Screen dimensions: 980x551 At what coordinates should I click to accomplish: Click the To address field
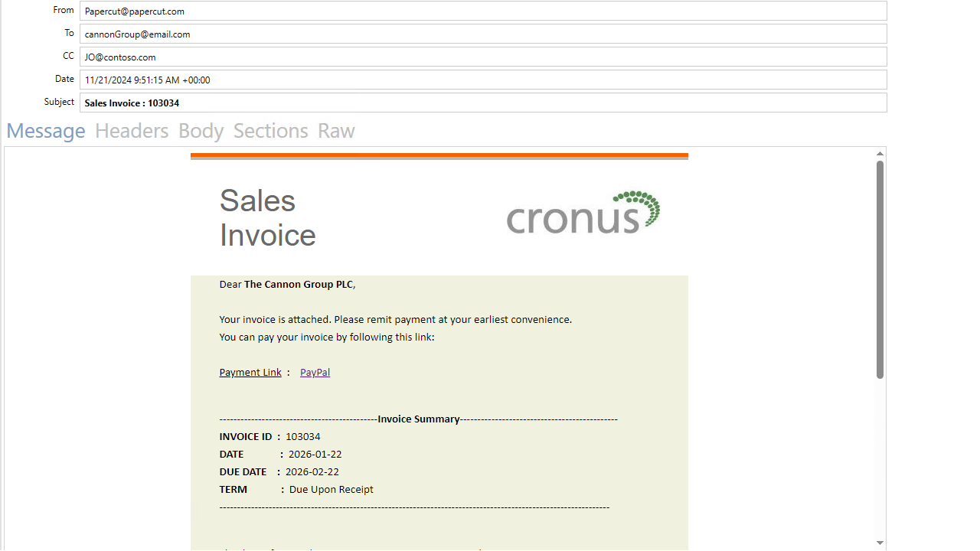coord(483,34)
